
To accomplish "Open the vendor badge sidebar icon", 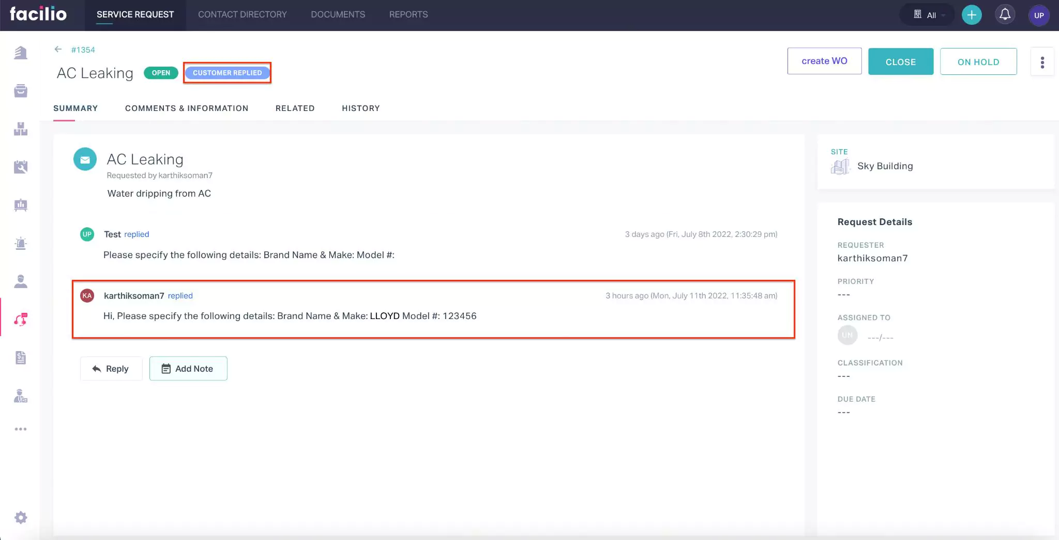I will coord(21,396).
